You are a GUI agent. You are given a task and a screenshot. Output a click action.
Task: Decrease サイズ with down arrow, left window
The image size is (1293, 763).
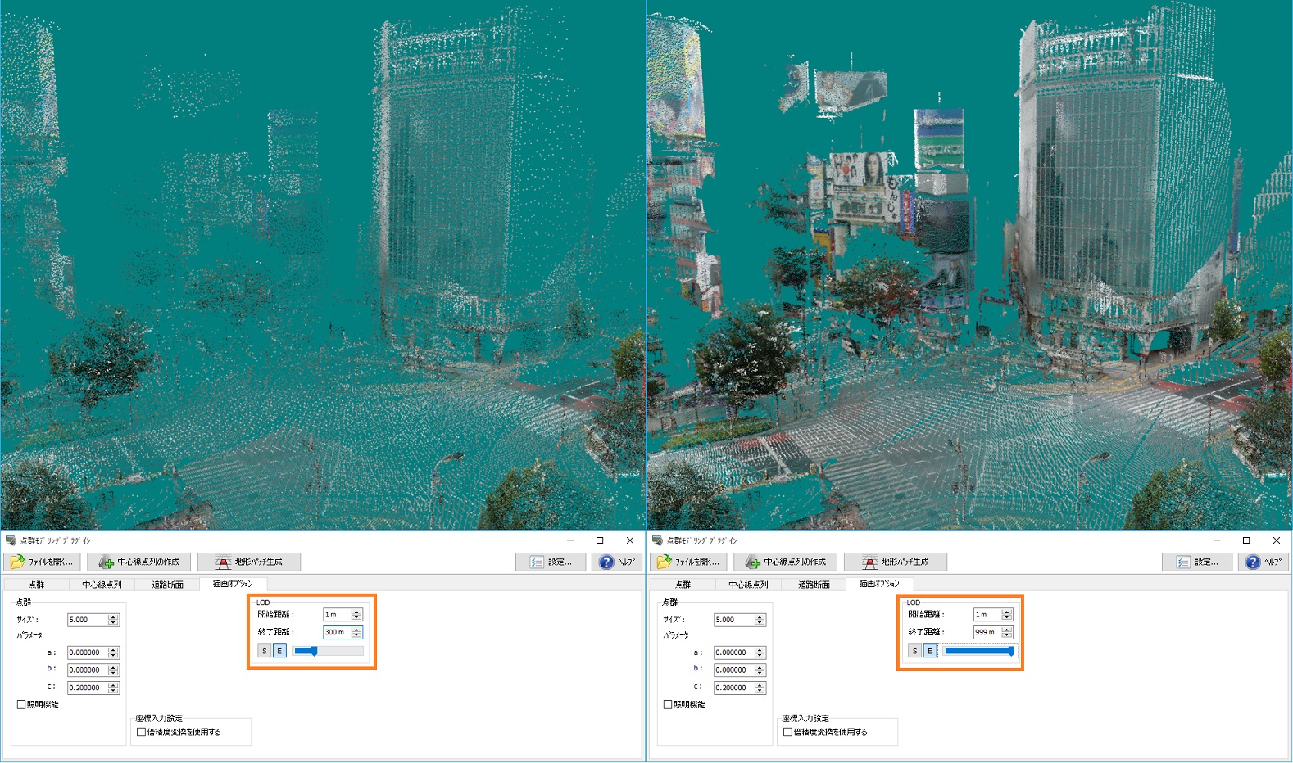tap(114, 623)
